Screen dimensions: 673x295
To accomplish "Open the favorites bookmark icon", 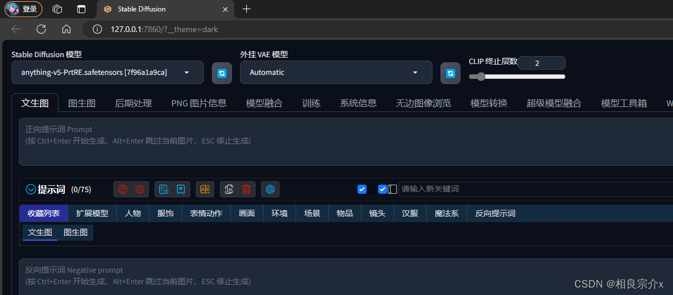I will tap(180, 189).
